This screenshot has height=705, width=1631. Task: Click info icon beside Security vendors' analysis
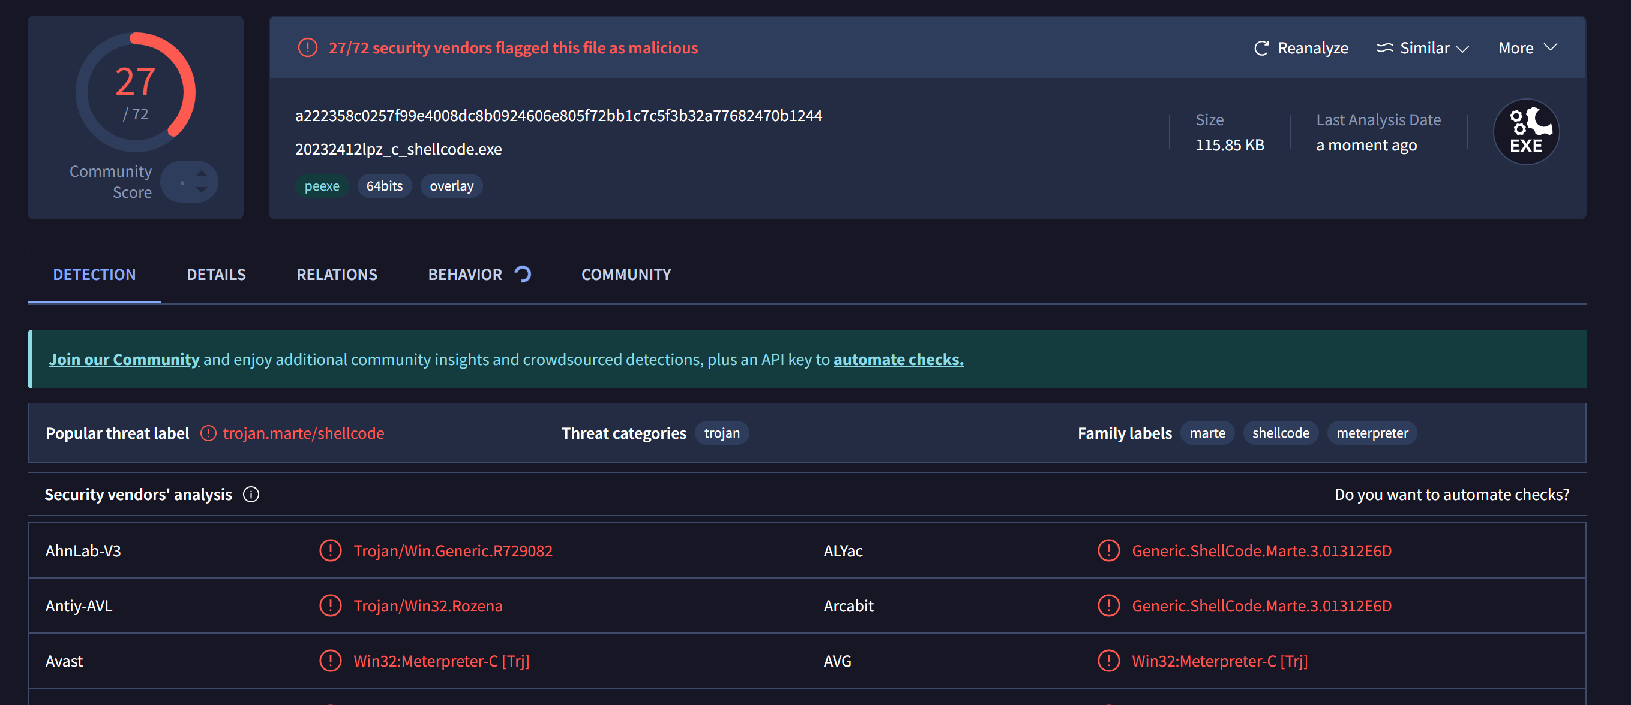click(251, 495)
